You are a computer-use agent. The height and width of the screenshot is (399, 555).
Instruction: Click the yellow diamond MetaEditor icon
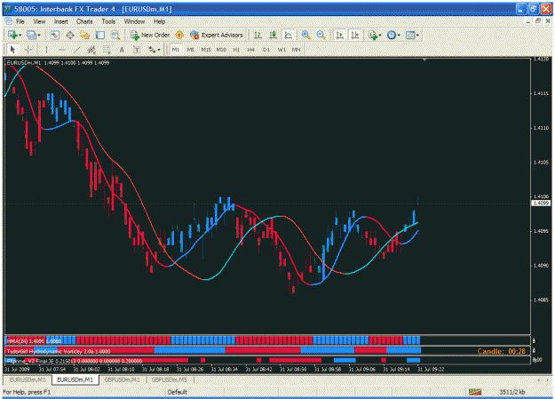point(179,35)
